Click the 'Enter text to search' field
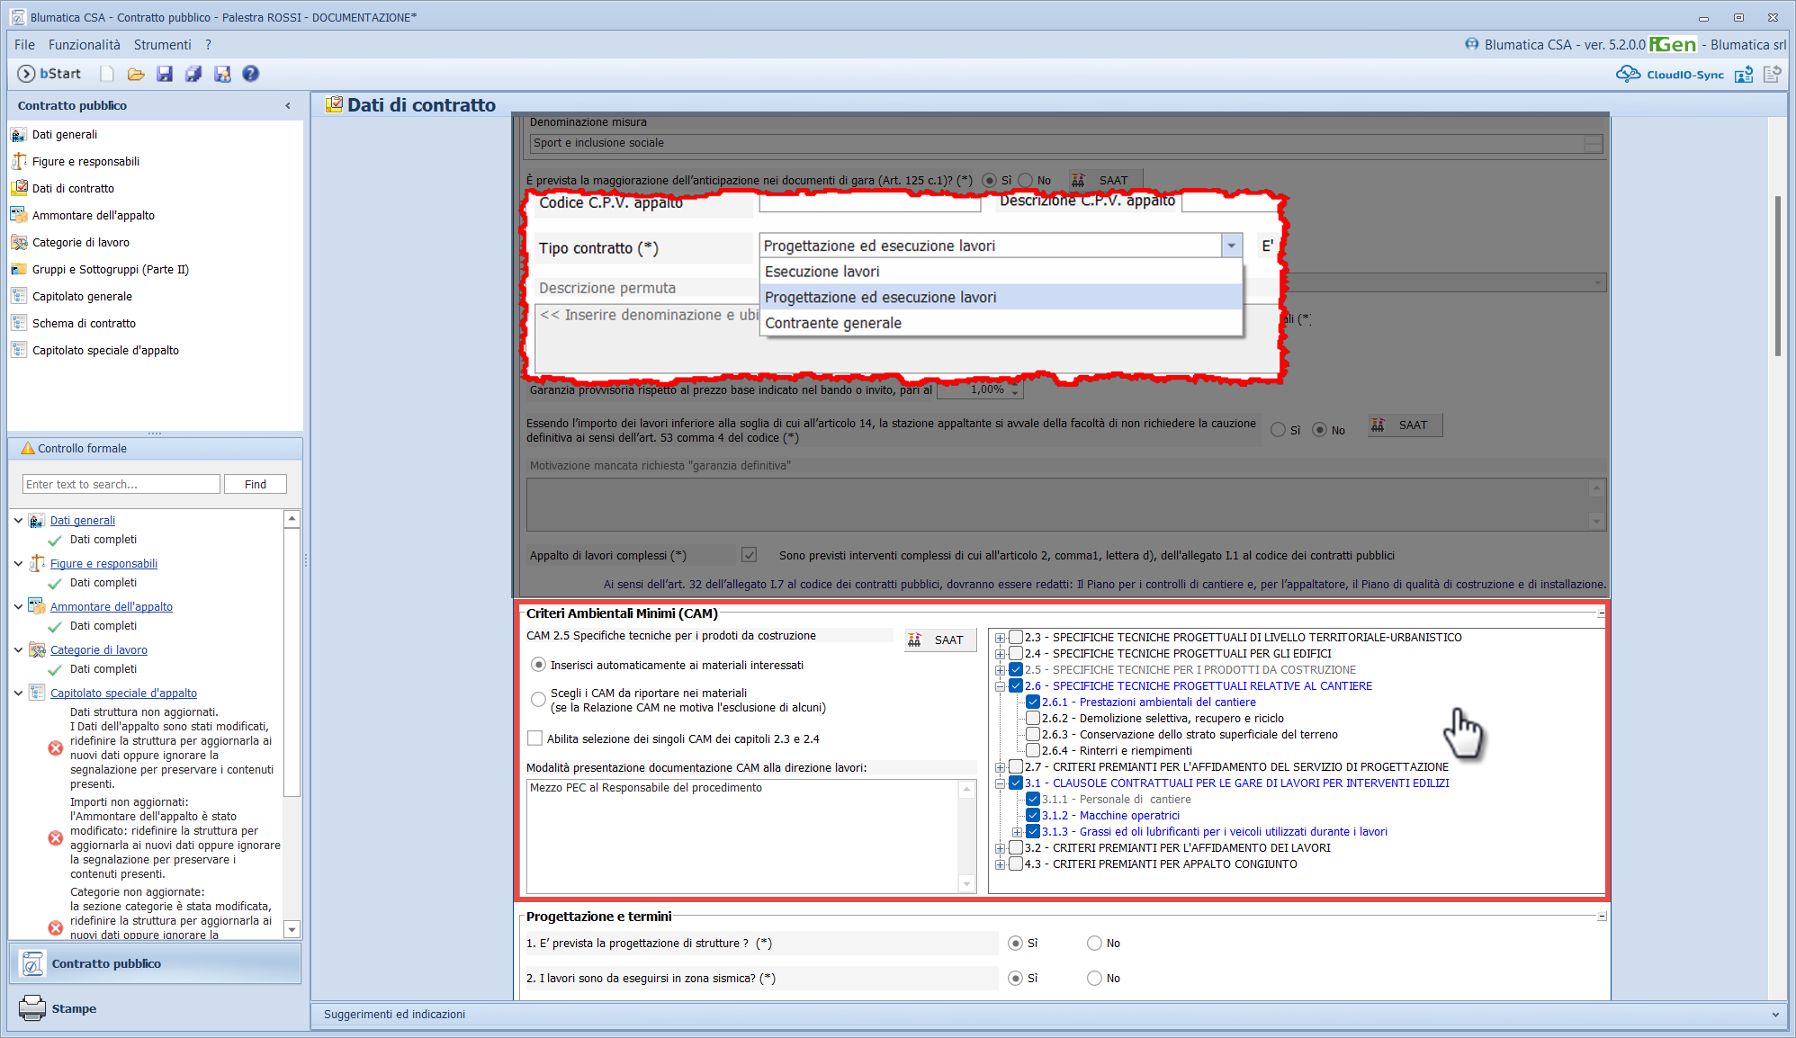 [121, 484]
